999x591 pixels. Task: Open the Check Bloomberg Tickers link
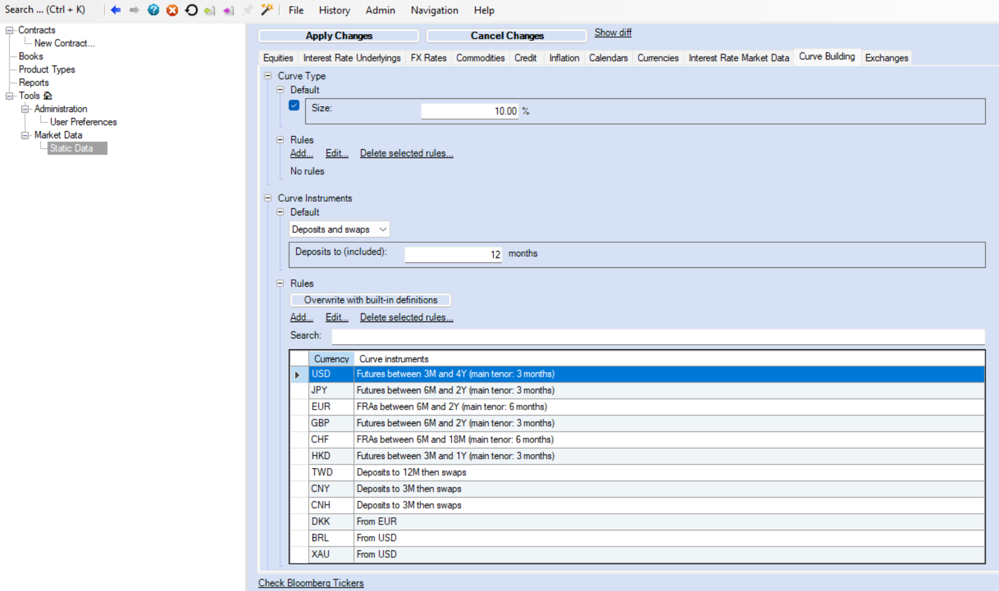click(x=311, y=583)
